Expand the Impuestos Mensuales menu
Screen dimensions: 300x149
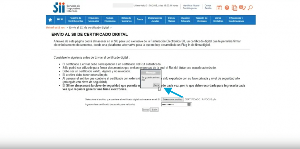(x=93, y=20)
